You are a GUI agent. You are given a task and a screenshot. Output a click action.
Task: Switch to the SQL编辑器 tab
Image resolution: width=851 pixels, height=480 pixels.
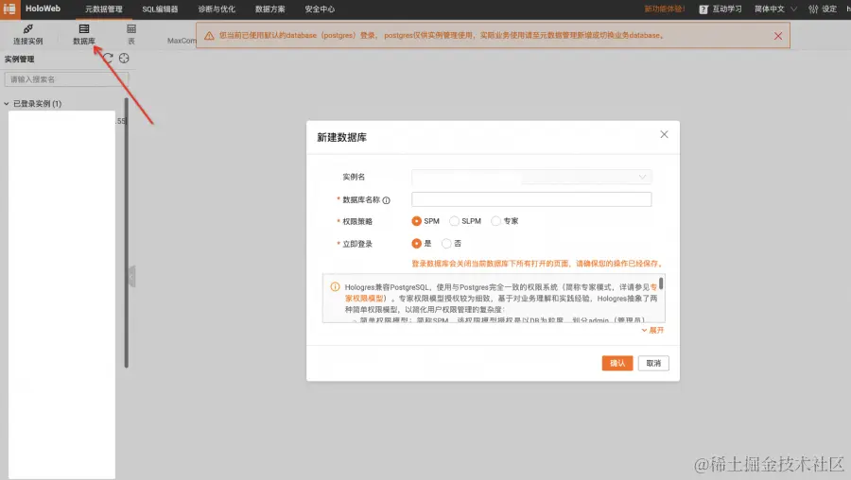[x=160, y=9]
